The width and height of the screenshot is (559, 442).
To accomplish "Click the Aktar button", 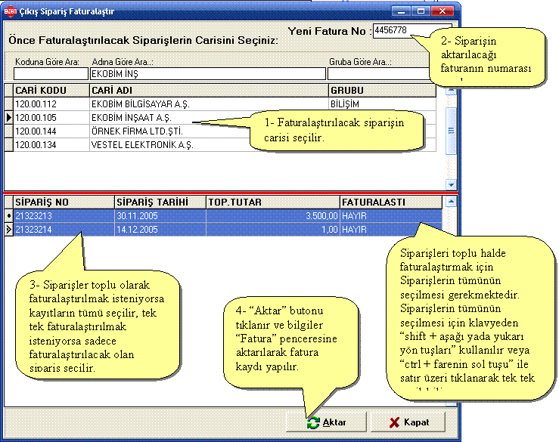I will click(326, 422).
